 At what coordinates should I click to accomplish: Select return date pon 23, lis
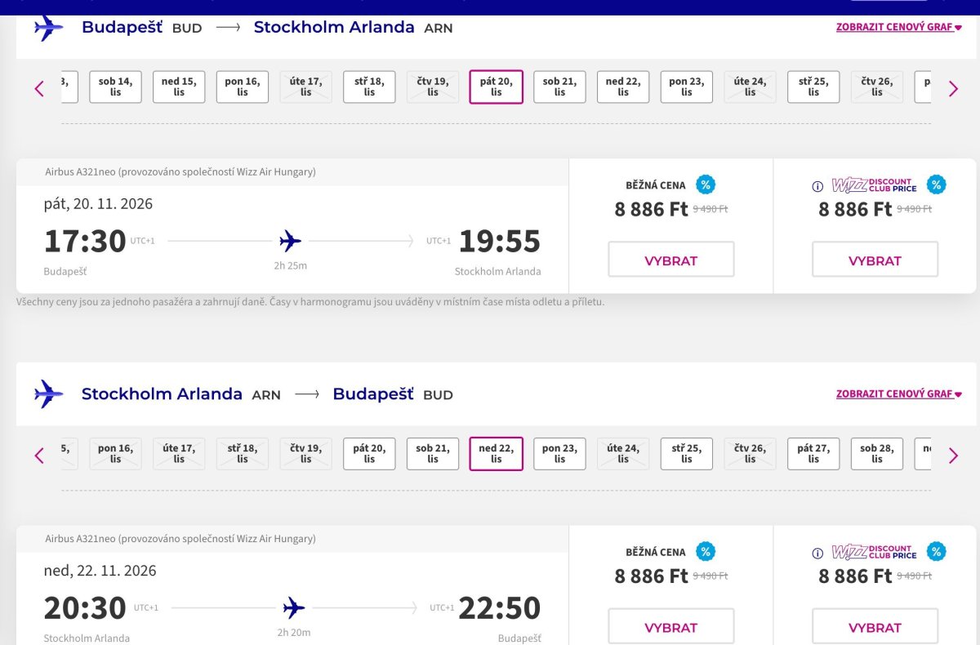coord(559,453)
